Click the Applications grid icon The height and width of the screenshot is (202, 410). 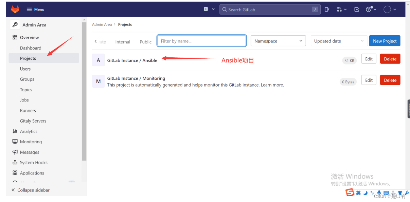(15, 173)
